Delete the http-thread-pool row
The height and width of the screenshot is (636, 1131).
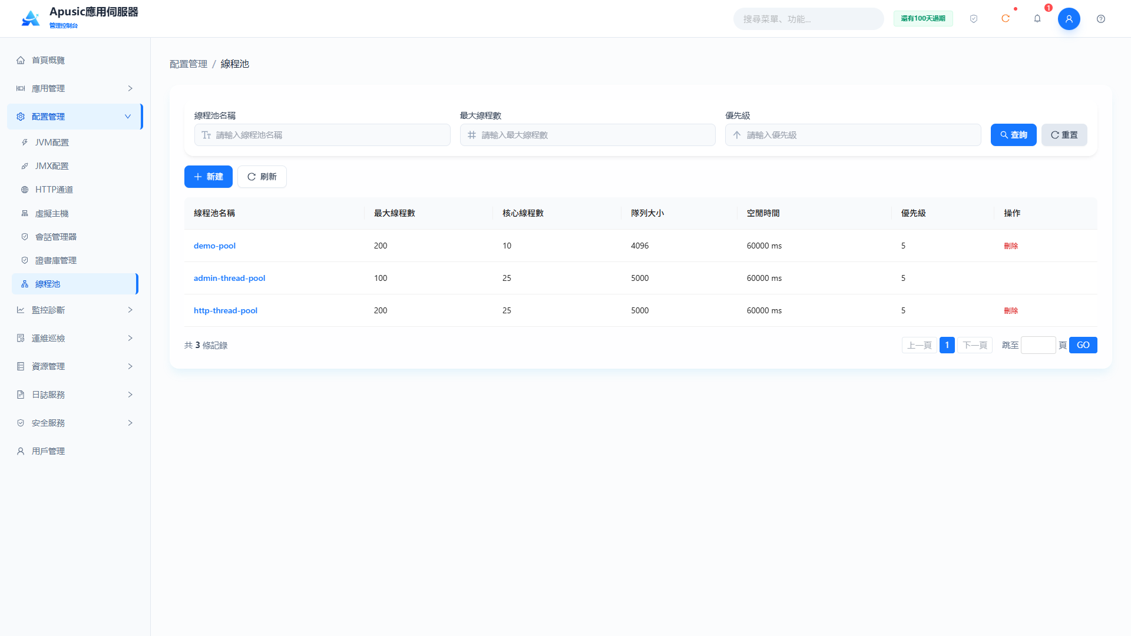[1011, 310]
